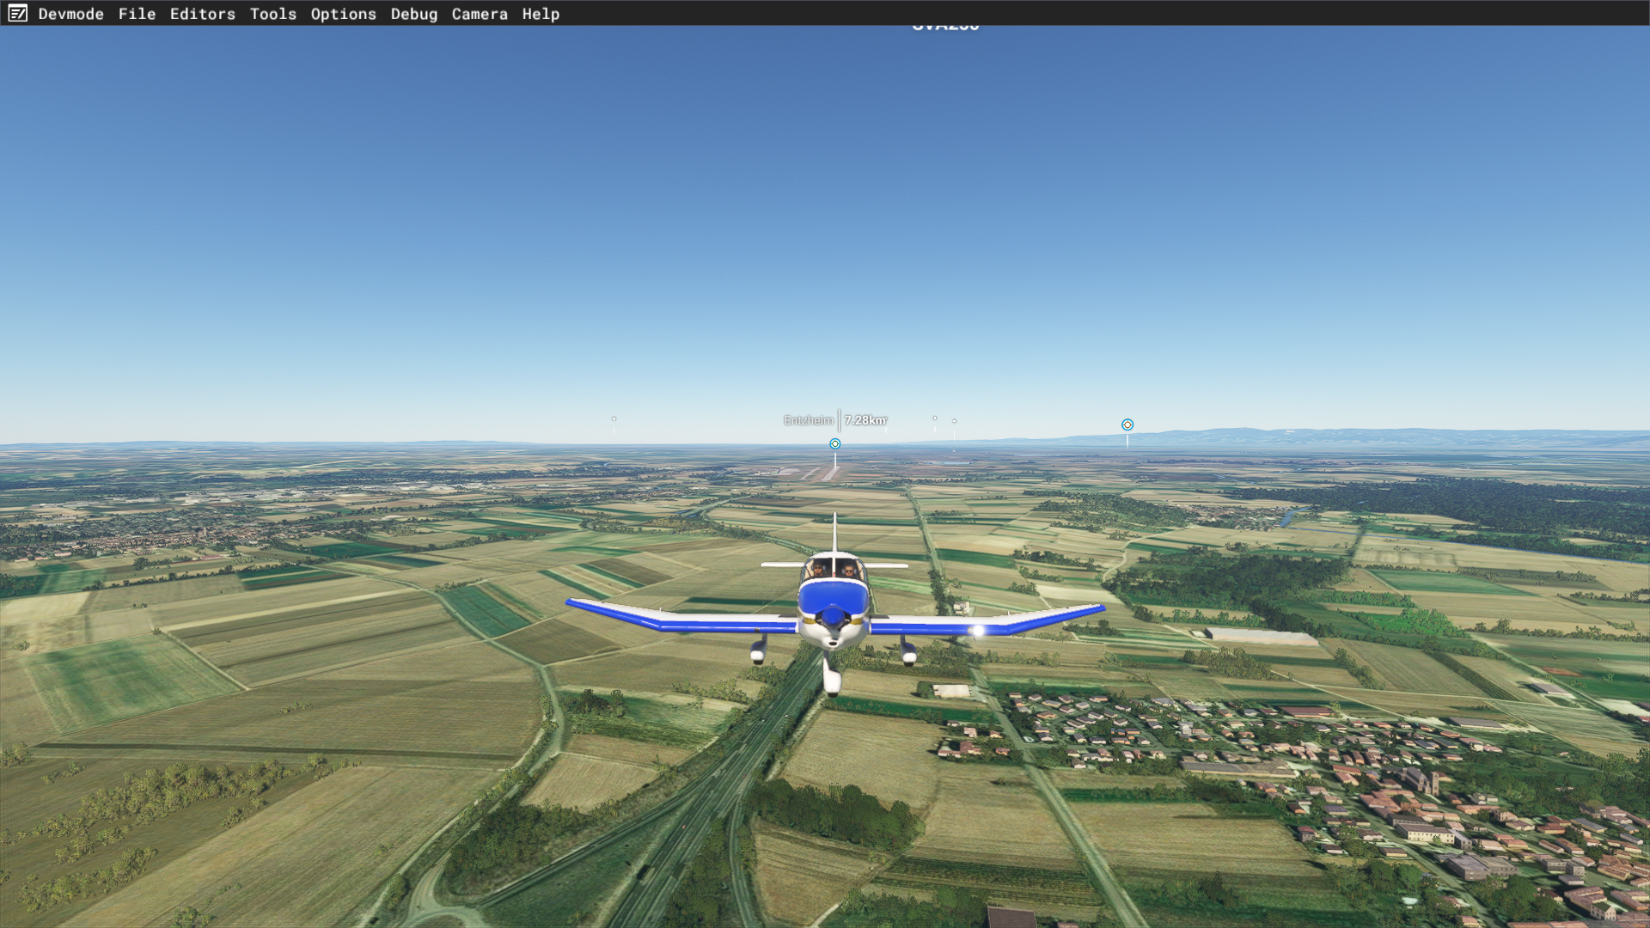Open the Editors menu
The image size is (1650, 928).
tap(202, 14)
